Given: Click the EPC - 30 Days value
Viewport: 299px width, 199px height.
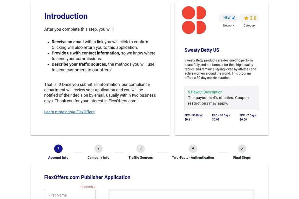Looking at the screenshot, I should tap(216, 120).
